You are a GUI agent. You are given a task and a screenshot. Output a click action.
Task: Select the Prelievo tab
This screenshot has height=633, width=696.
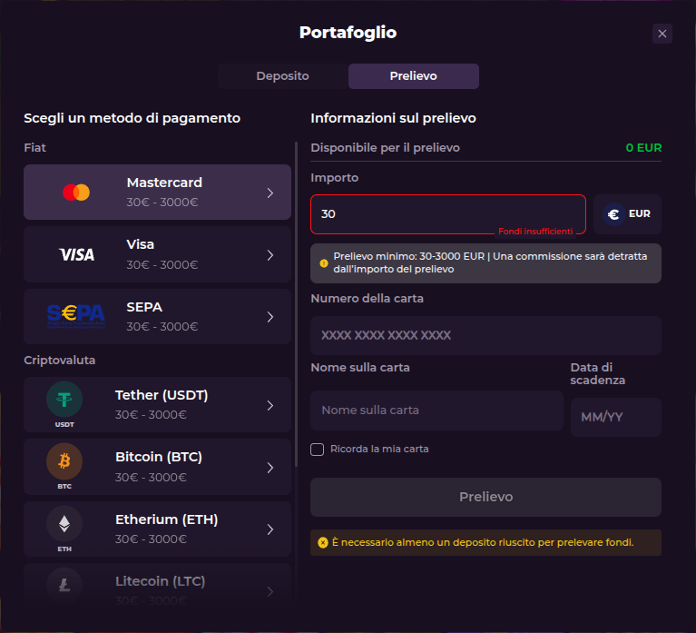click(x=413, y=76)
